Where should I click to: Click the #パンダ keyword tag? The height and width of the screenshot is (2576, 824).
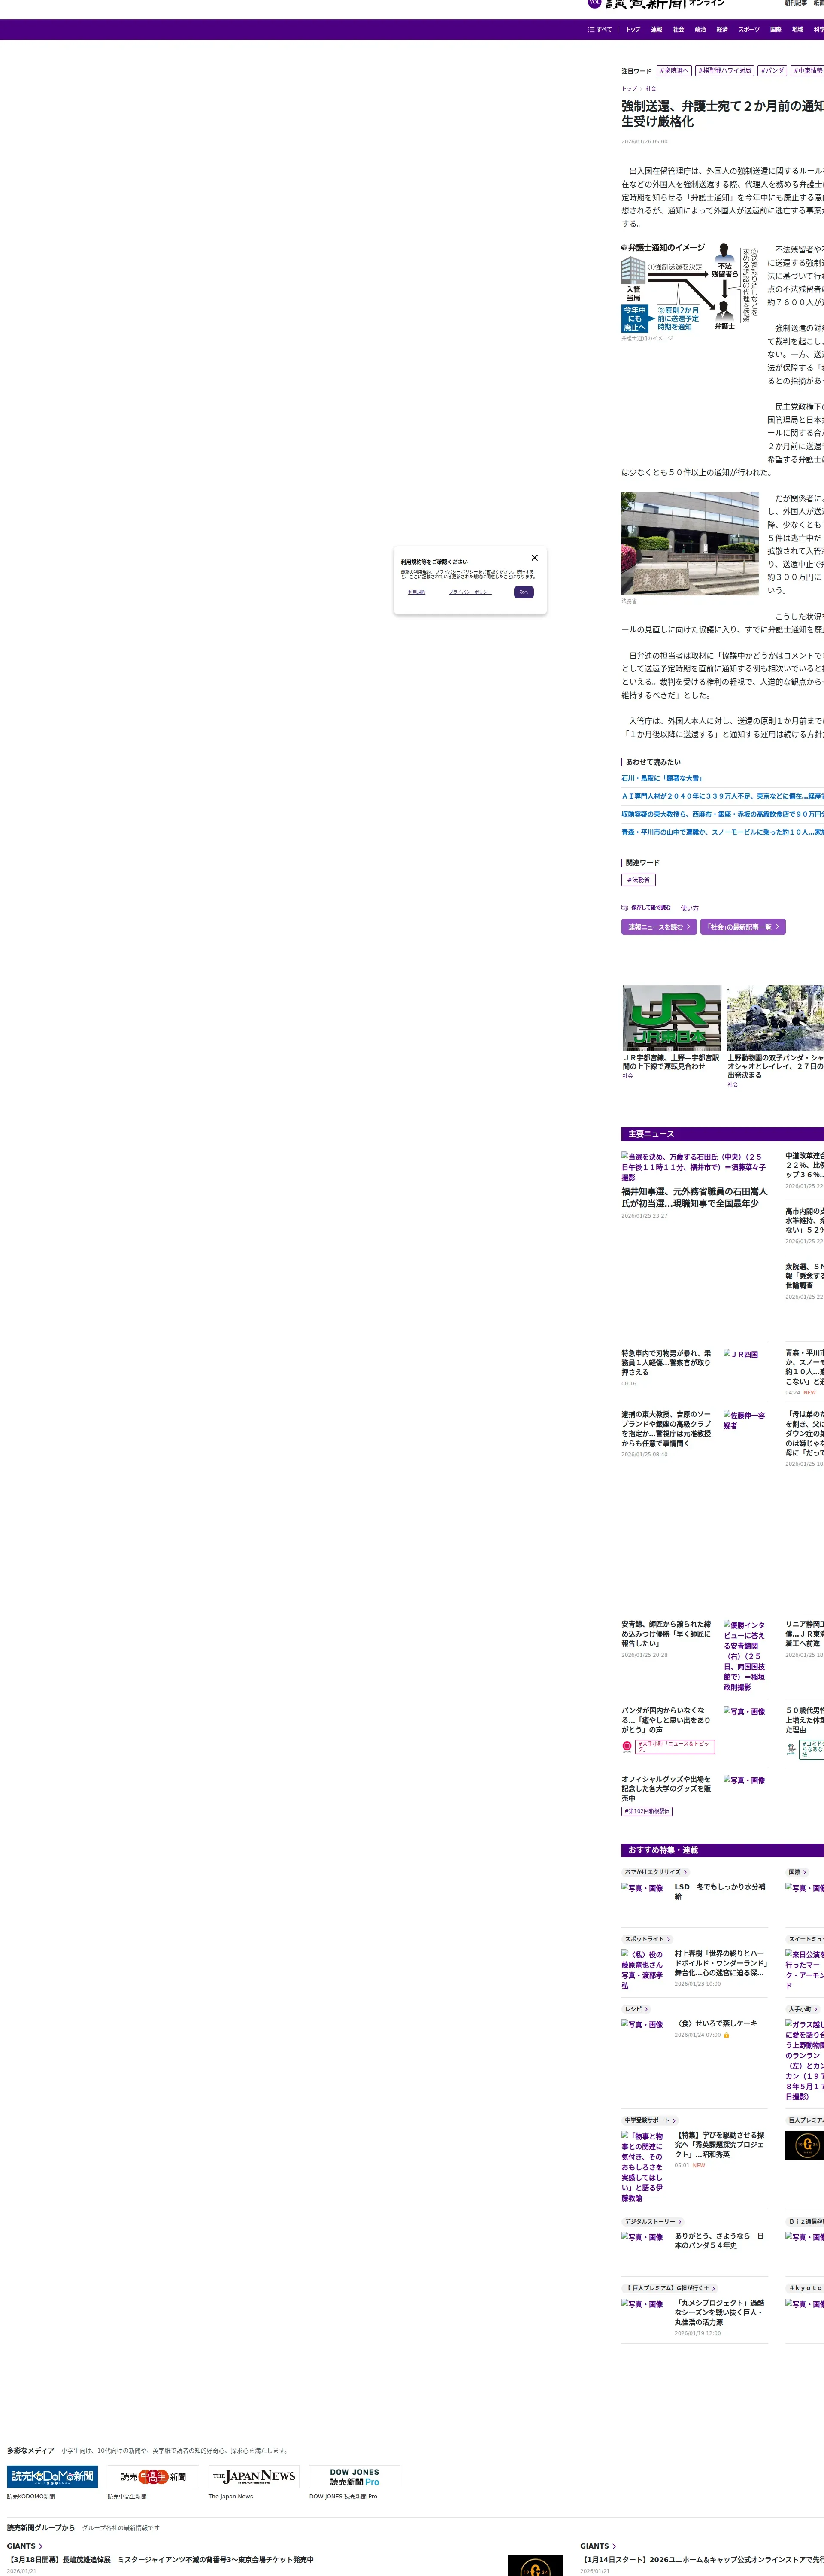click(x=772, y=71)
